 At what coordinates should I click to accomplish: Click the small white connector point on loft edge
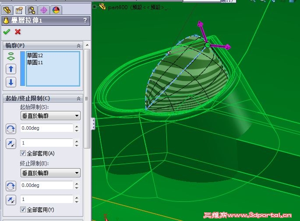169,52
